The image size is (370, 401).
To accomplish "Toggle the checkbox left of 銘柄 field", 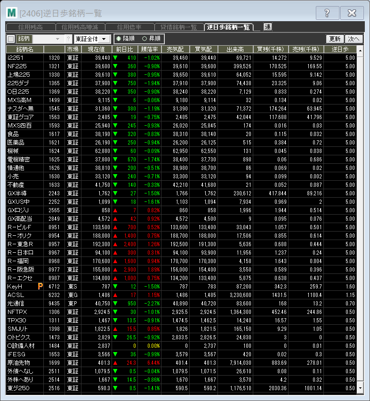I will (11, 39).
